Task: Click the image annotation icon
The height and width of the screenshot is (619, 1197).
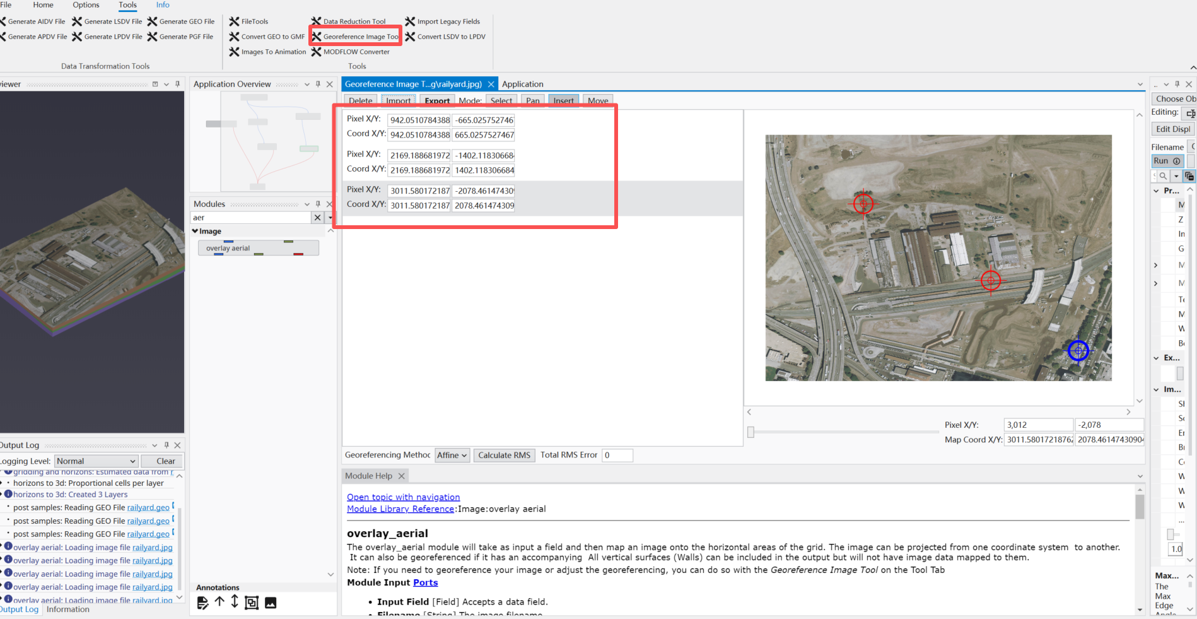Action: click(271, 603)
